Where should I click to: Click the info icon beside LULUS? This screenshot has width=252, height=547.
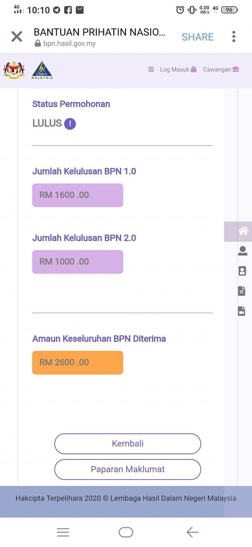click(x=70, y=124)
